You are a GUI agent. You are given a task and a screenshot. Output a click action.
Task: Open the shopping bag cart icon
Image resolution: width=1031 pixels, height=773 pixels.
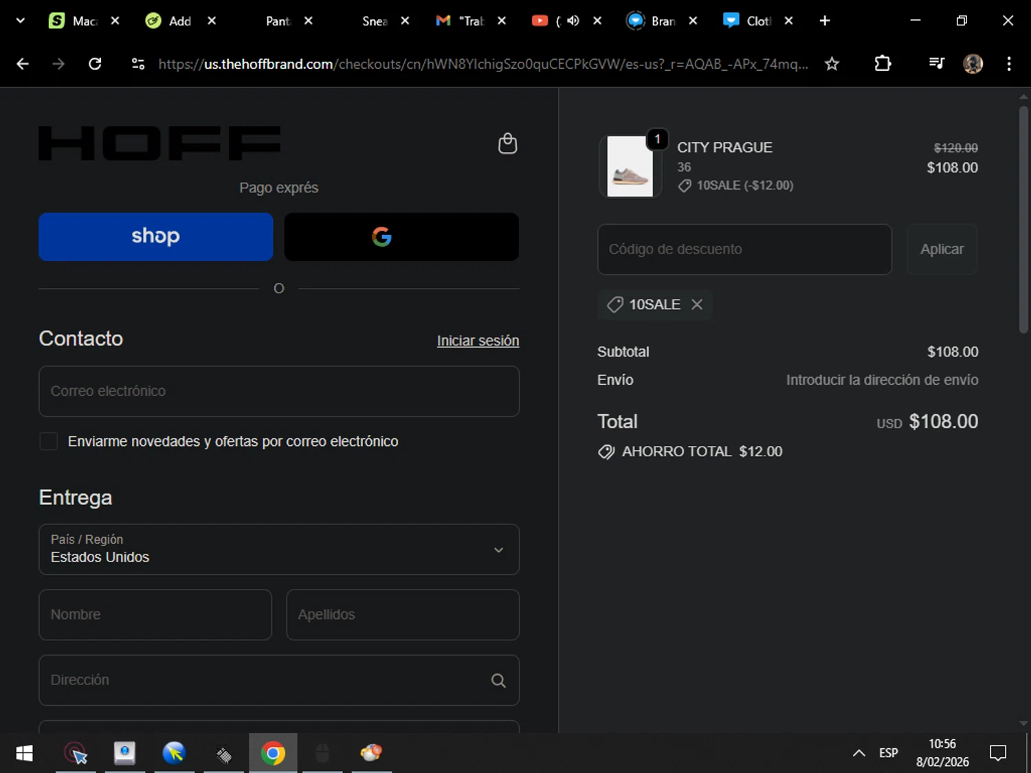pos(507,143)
